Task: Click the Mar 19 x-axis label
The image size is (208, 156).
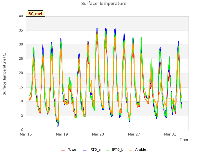Action: [62, 134]
